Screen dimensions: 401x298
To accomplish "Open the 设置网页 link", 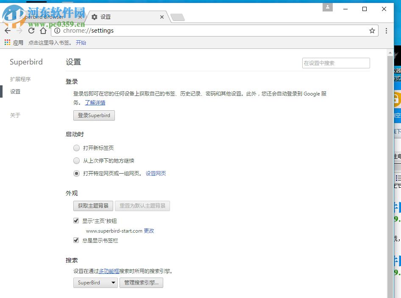I will pos(156,174).
